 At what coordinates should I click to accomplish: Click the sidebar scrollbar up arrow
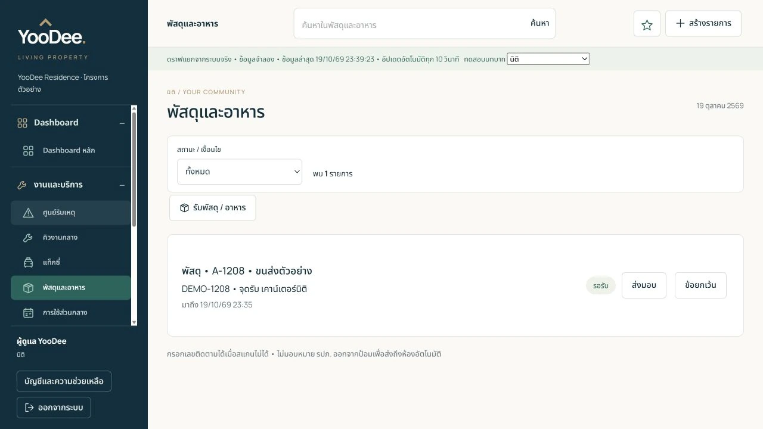134,108
